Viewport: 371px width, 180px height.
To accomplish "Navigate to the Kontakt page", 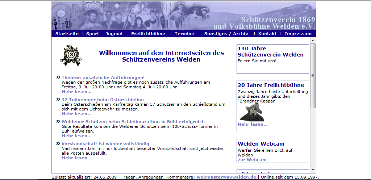I will point(267,34).
